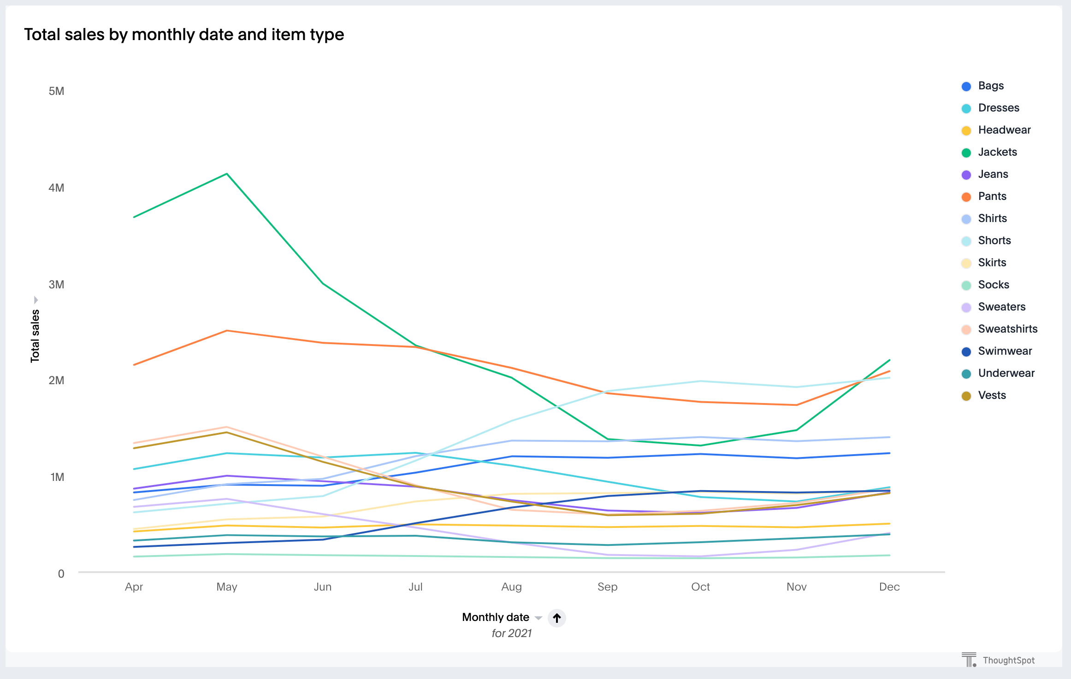This screenshot has height=679, width=1071.
Task: Click the Swimwear legend color dot
Action: tap(967, 351)
